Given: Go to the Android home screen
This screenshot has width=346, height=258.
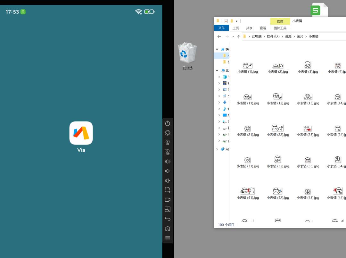Looking at the screenshot, I should (x=167, y=229).
